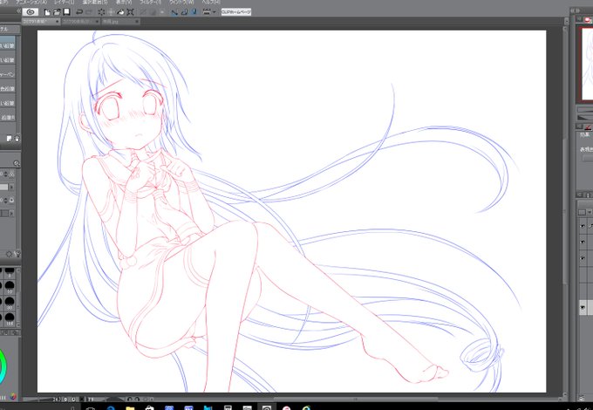
Task: Click the zoom slider in the status bar
Action: tap(37, 399)
